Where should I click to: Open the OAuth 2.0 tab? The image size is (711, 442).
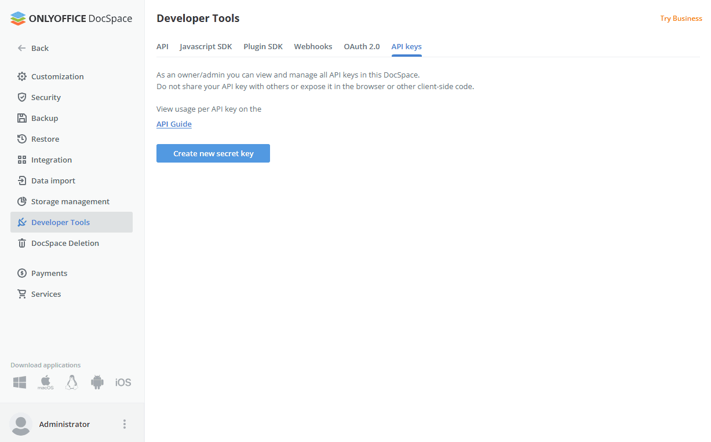(x=362, y=46)
